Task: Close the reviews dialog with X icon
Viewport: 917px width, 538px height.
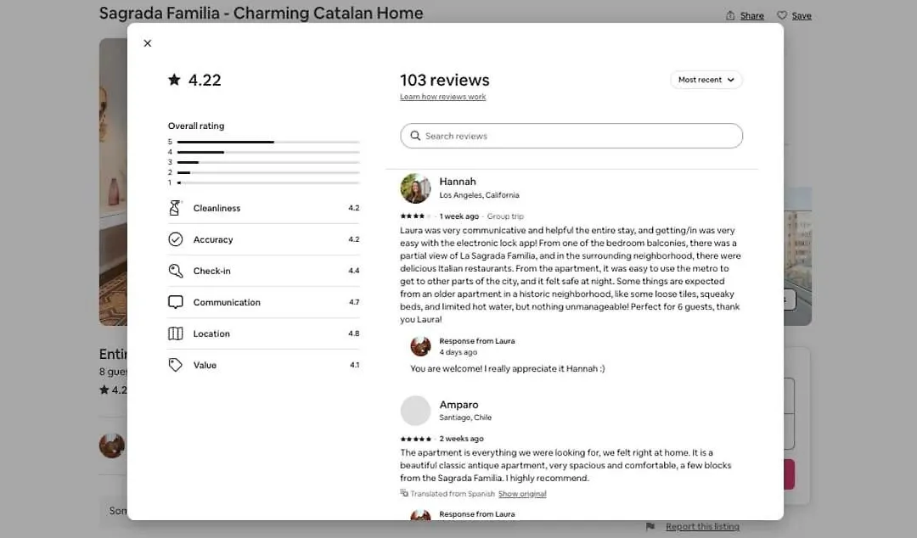Action: pos(148,43)
